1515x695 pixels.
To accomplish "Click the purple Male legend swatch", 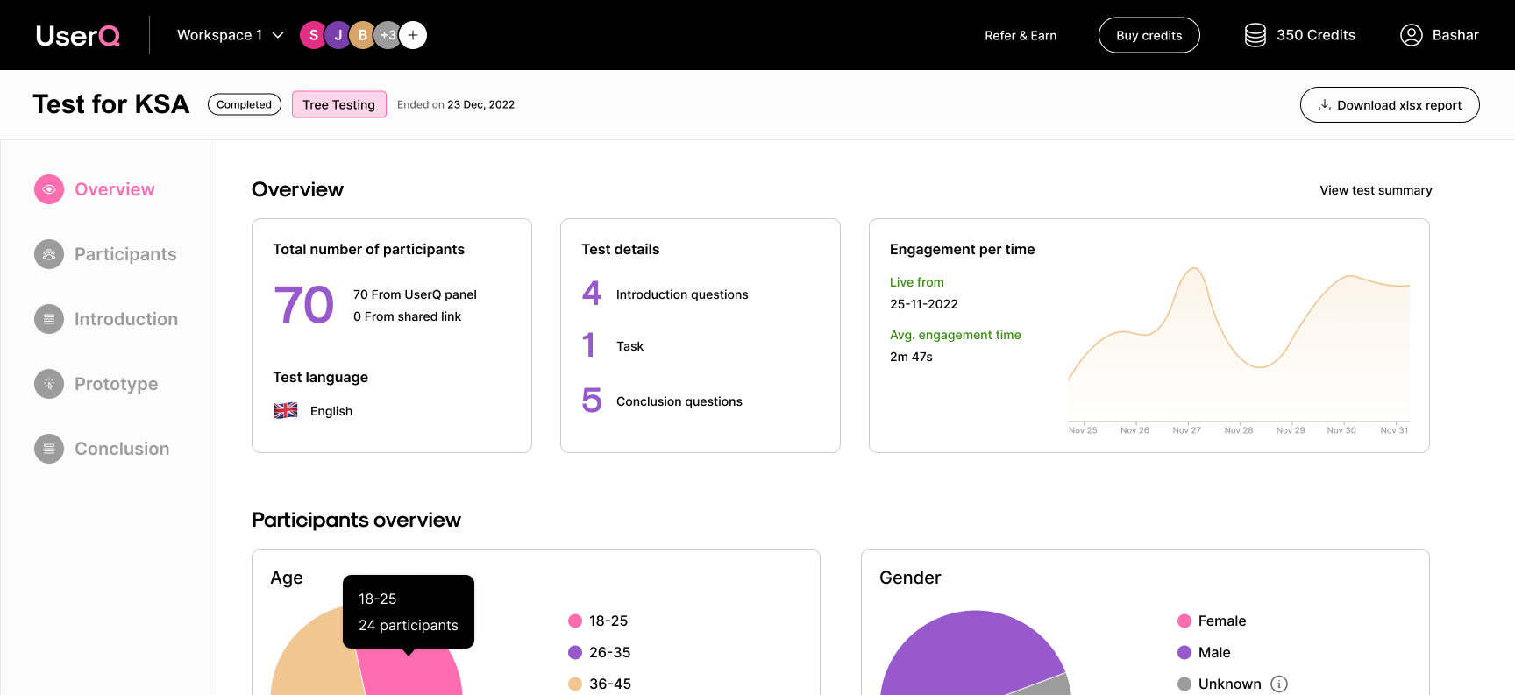I will pos(1184,652).
